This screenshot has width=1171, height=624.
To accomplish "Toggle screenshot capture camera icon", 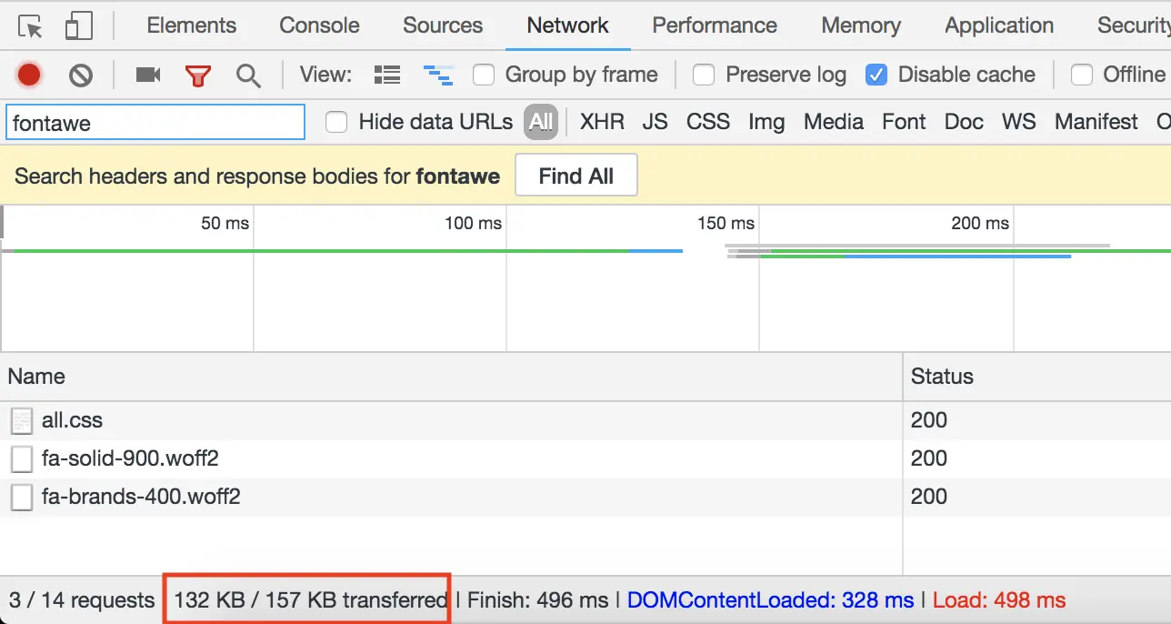I will coord(148,75).
